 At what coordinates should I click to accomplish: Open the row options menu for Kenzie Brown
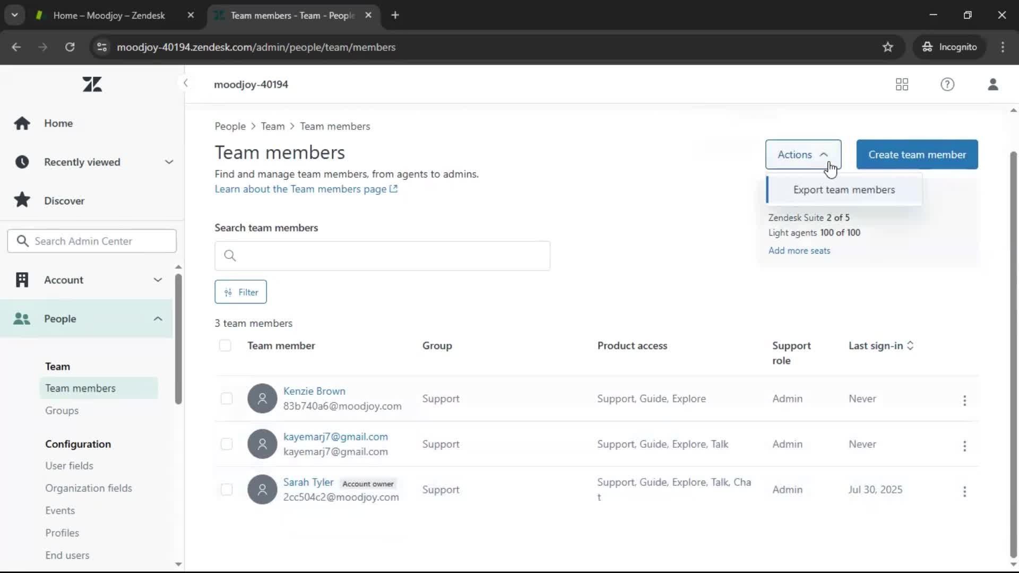point(964,401)
